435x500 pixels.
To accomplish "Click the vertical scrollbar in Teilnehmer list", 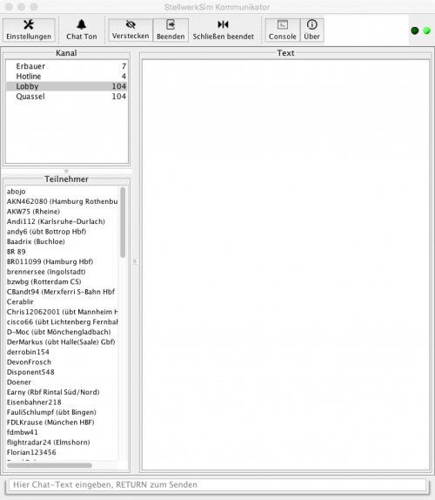I will 123,222.
